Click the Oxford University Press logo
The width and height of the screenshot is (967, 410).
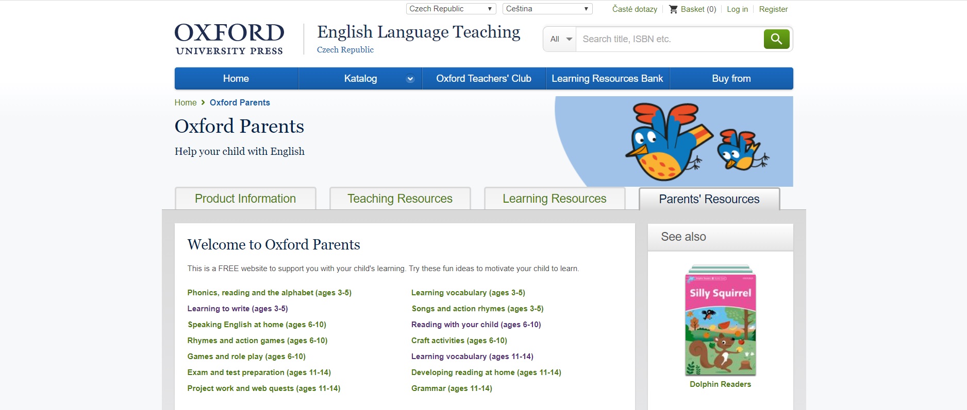[x=229, y=39]
